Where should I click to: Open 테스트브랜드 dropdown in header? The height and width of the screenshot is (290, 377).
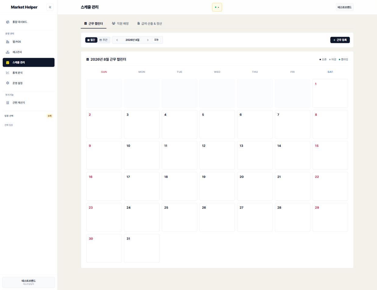(x=344, y=7)
